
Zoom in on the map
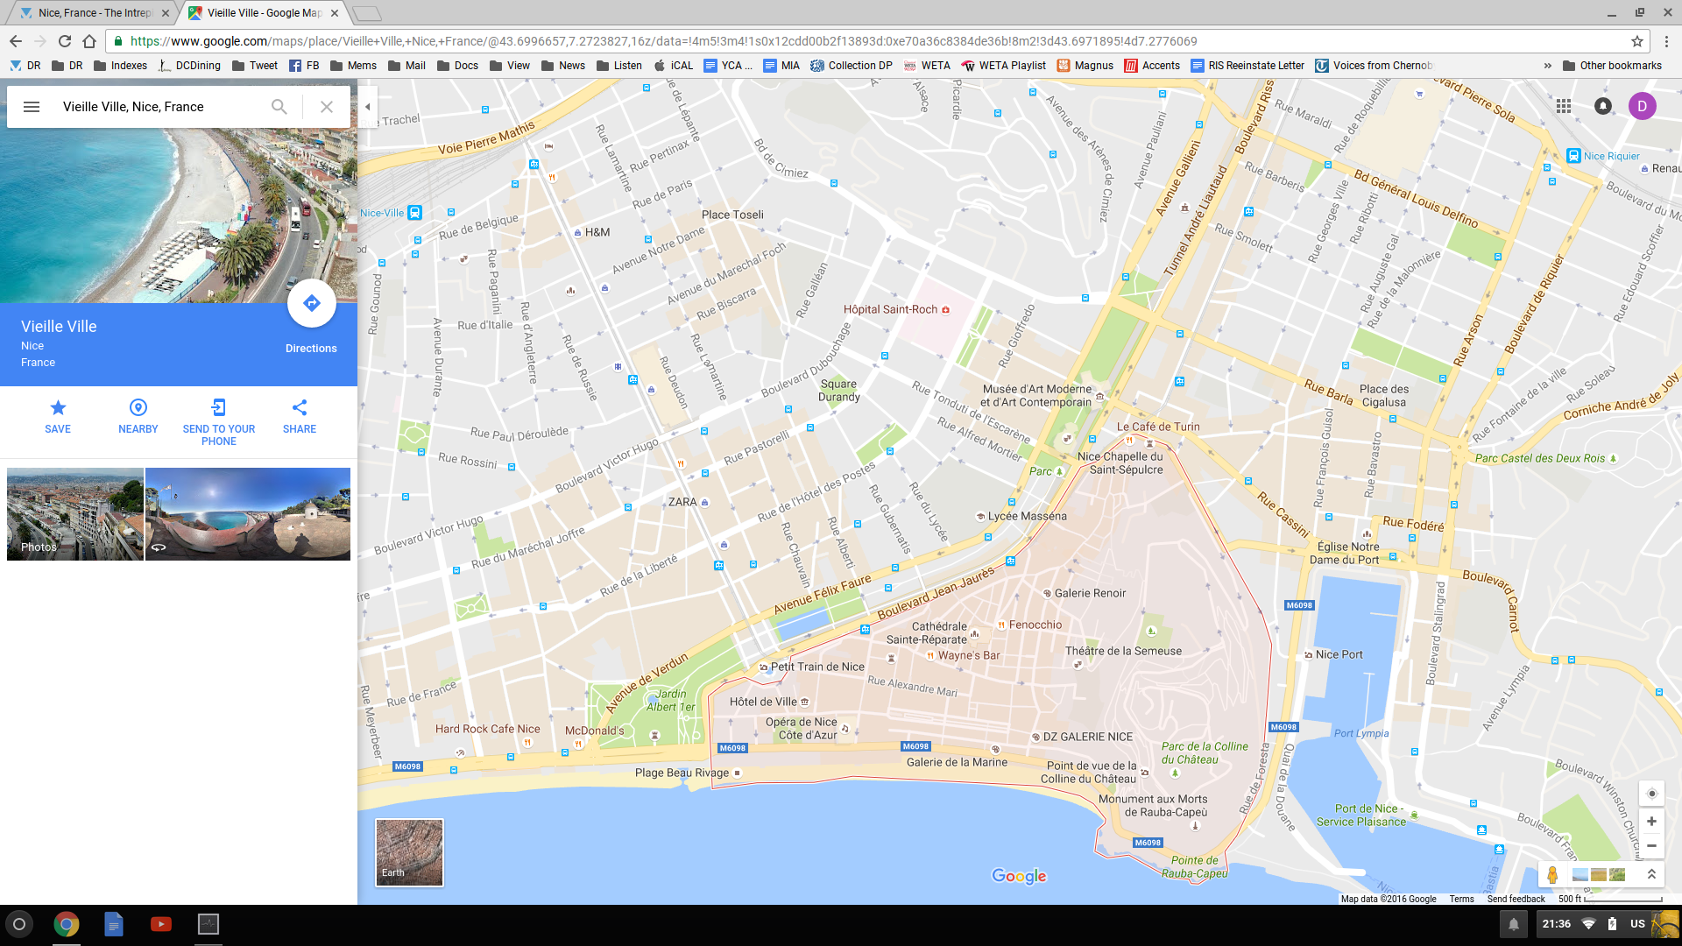point(1651,822)
